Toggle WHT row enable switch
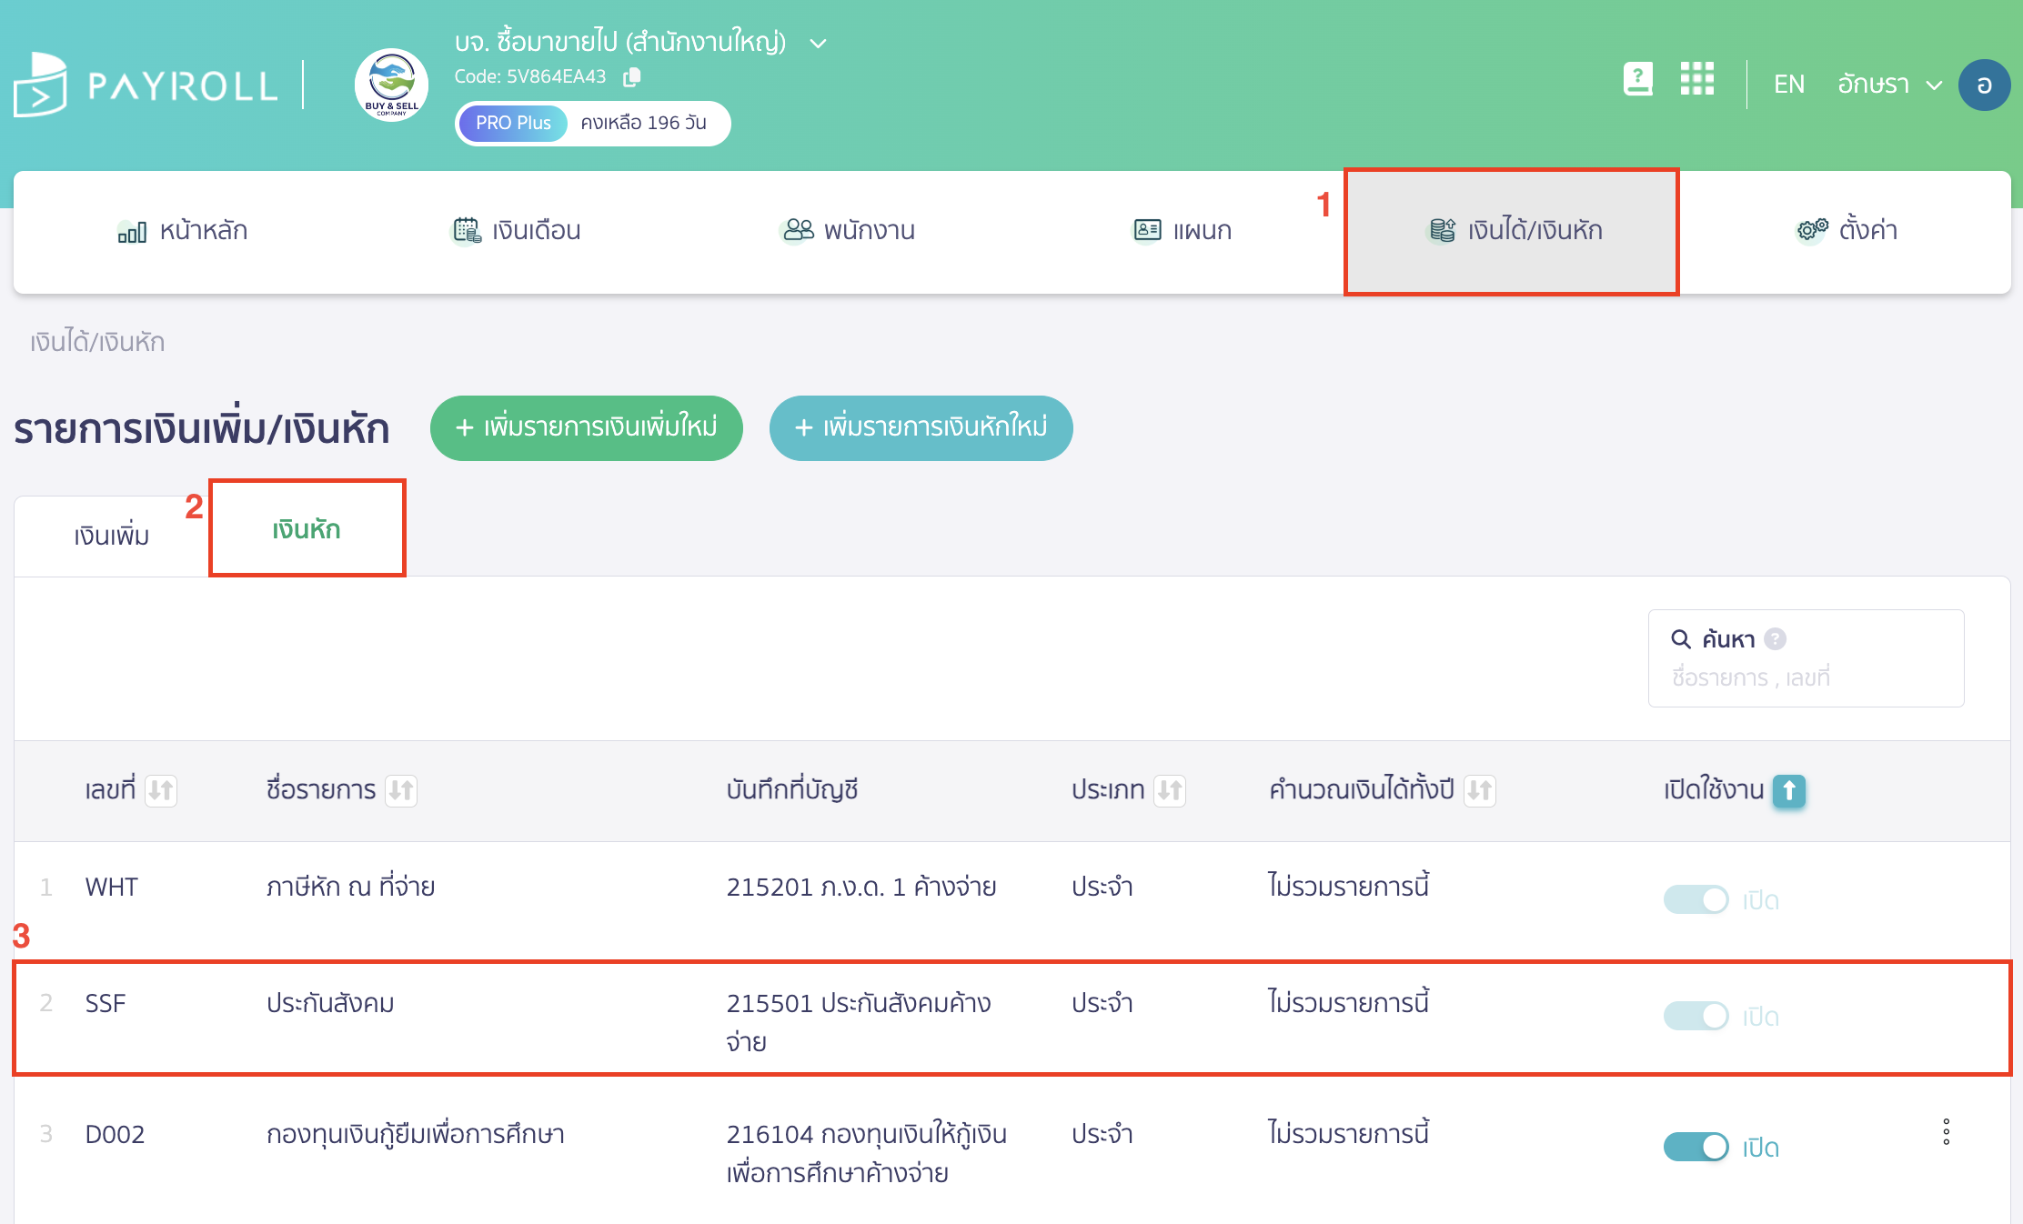Viewport: 2023px width, 1224px height. (1696, 900)
